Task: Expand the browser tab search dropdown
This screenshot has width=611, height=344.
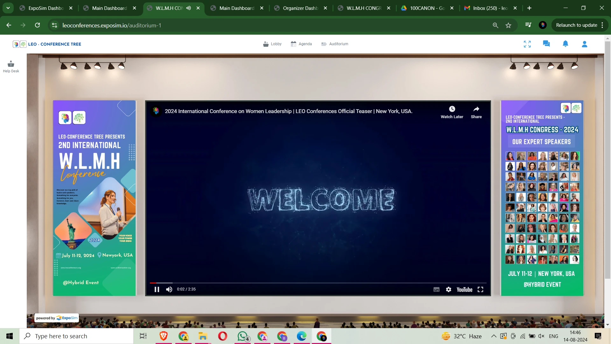Action: pyautogui.click(x=8, y=8)
